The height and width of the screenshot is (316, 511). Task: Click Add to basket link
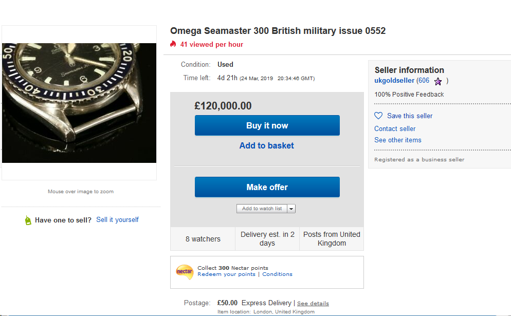pyautogui.click(x=267, y=146)
